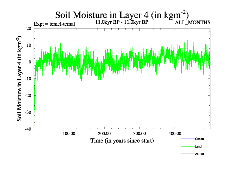Click the 11.0kyr BP date range subtitle
The image size is (226, 169).
tap(122, 22)
